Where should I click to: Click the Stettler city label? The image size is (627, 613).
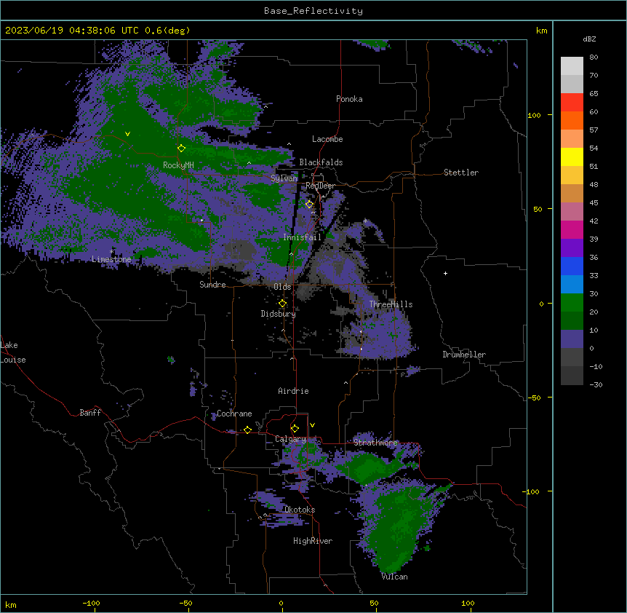pos(461,173)
